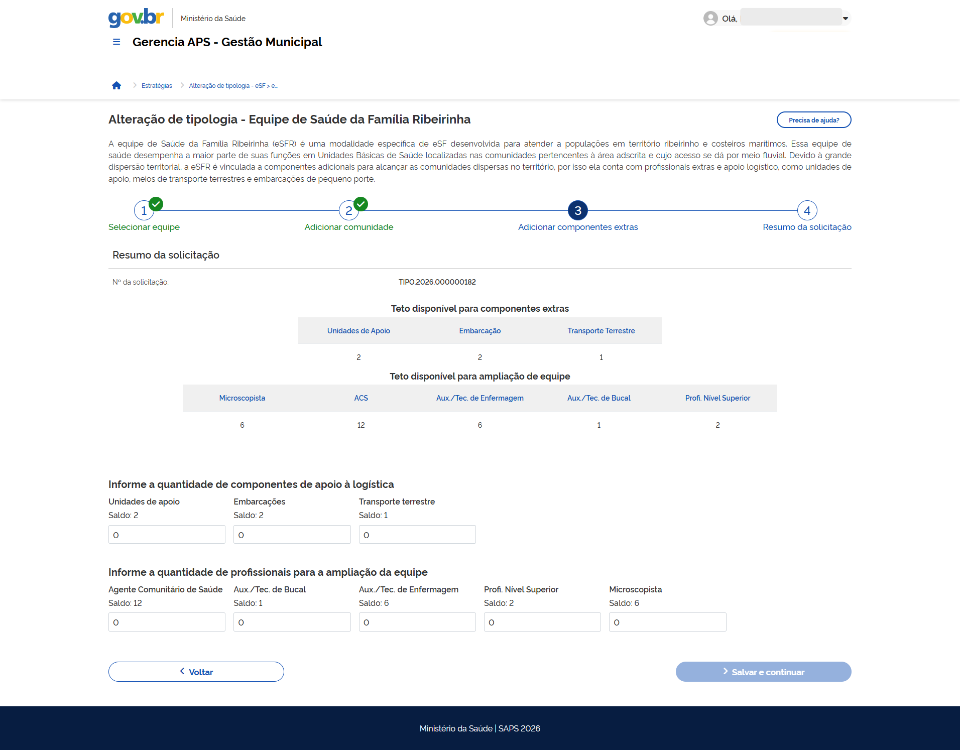Expand the user account dropdown arrow

coord(846,19)
